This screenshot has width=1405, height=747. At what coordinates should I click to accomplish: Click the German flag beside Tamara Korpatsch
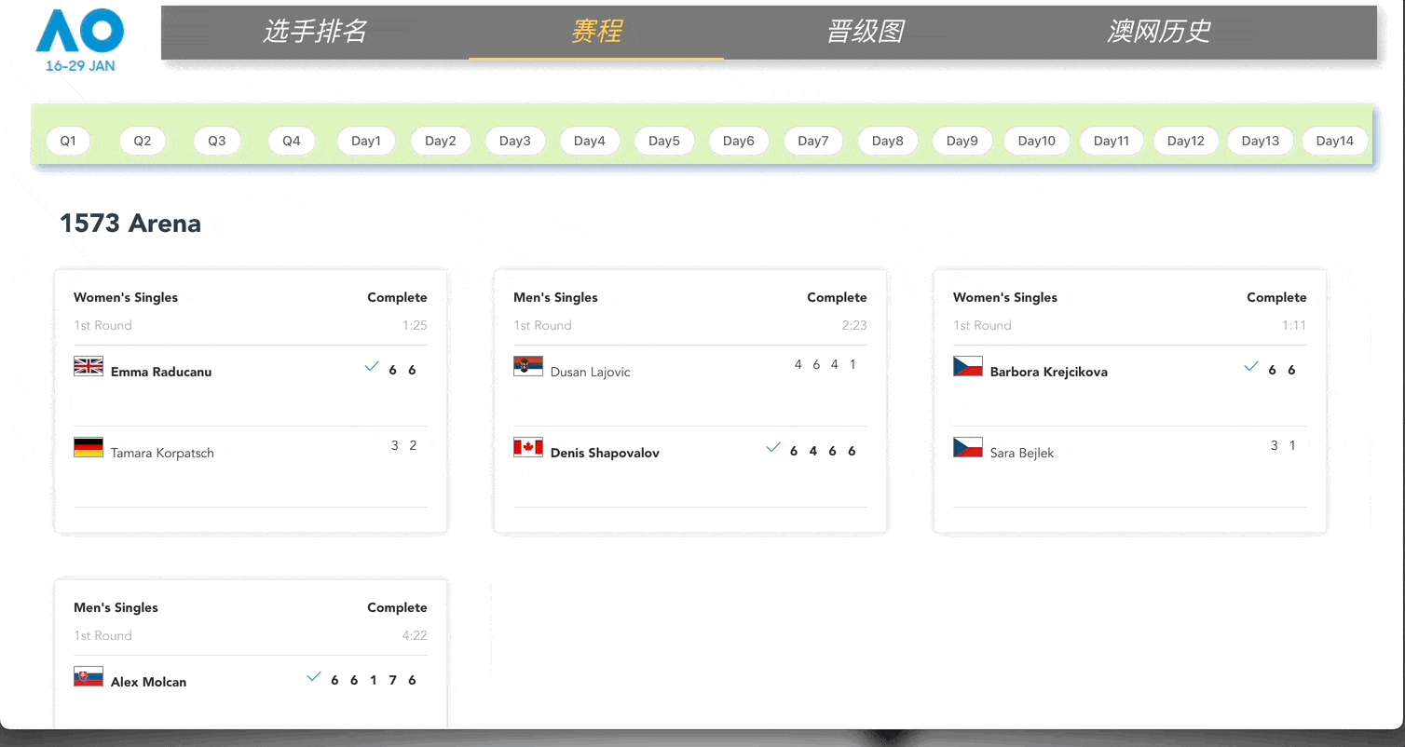(x=89, y=447)
